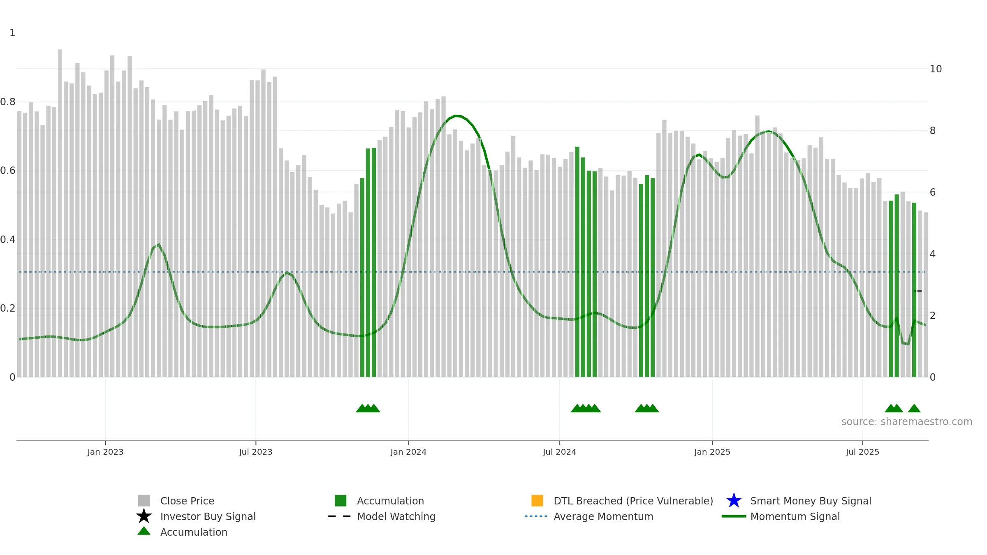
Task: Click the dotted Average Momentum legend line
Action: click(x=536, y=516)
